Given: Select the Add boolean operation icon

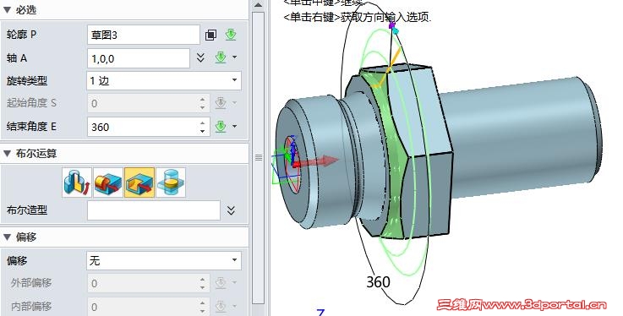Looking at the screenshot, I should (108, 183).
